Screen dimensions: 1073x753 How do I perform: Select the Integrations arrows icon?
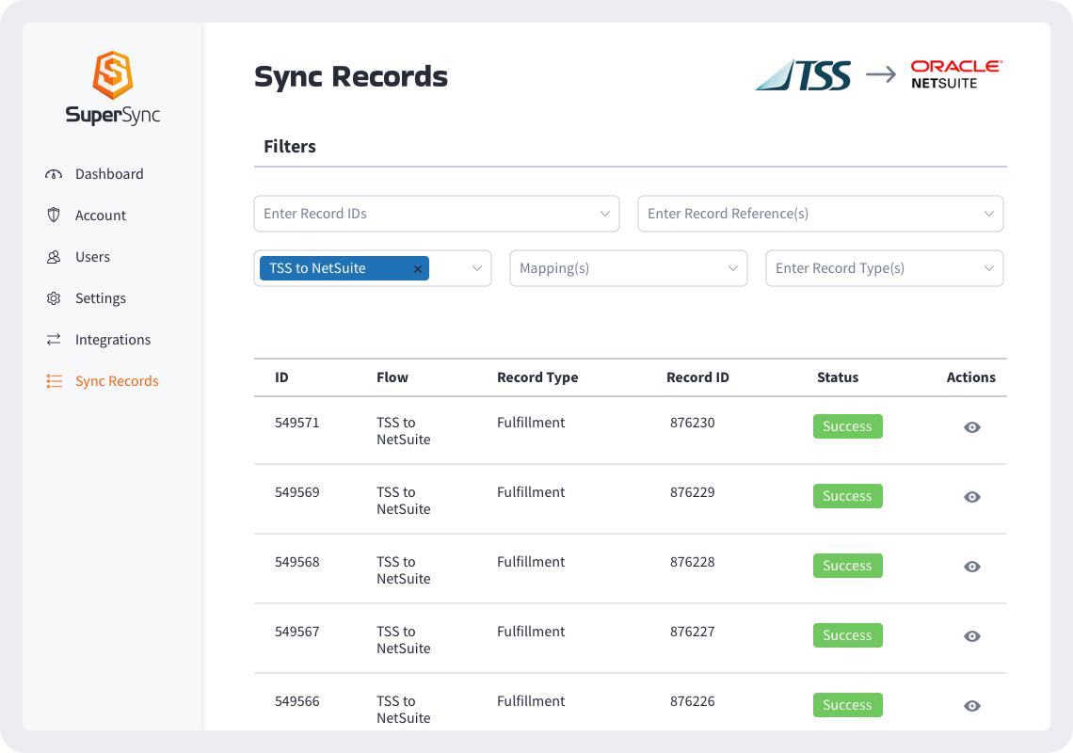(x=55, y=339)
